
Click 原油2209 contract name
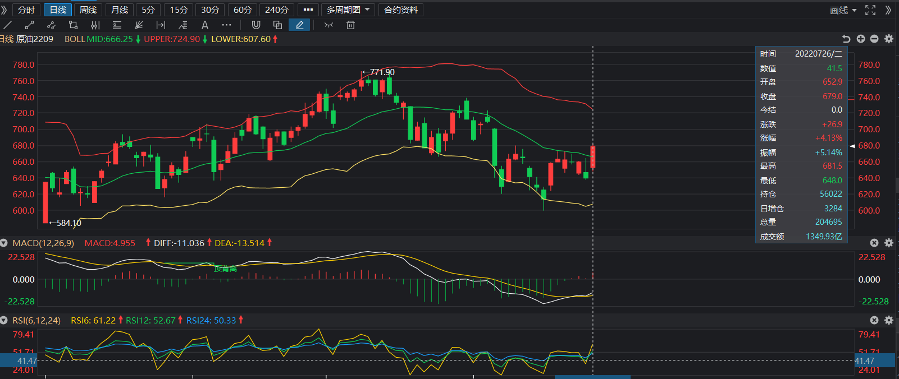[x=35, y=39]
